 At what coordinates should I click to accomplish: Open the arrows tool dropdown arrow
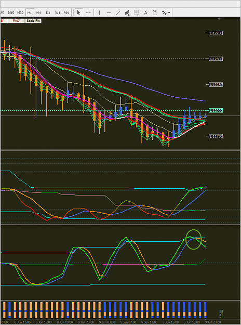(169, 13)
